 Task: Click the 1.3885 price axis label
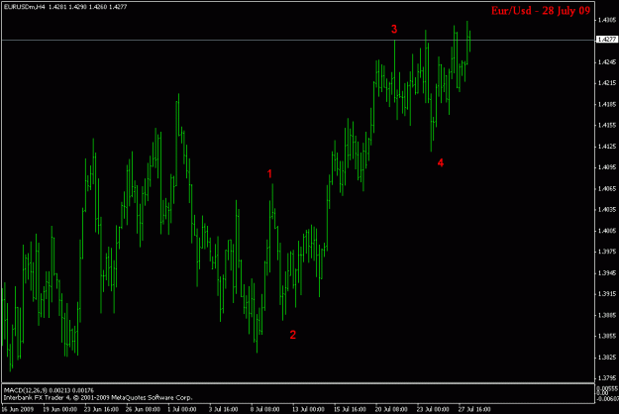pos(607,315)
